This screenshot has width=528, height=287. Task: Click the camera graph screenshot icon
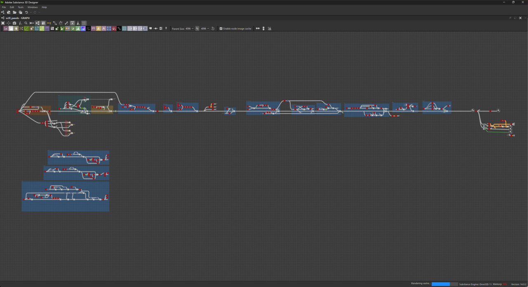click(x=14, y=23)
